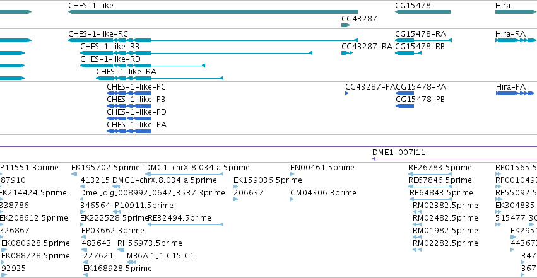Select the 92925 feature label
The image size is (537, 278).
(14, 269)
